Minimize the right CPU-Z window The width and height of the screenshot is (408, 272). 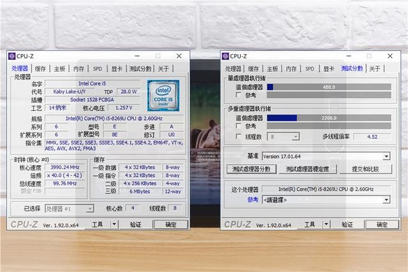(349, 56)
